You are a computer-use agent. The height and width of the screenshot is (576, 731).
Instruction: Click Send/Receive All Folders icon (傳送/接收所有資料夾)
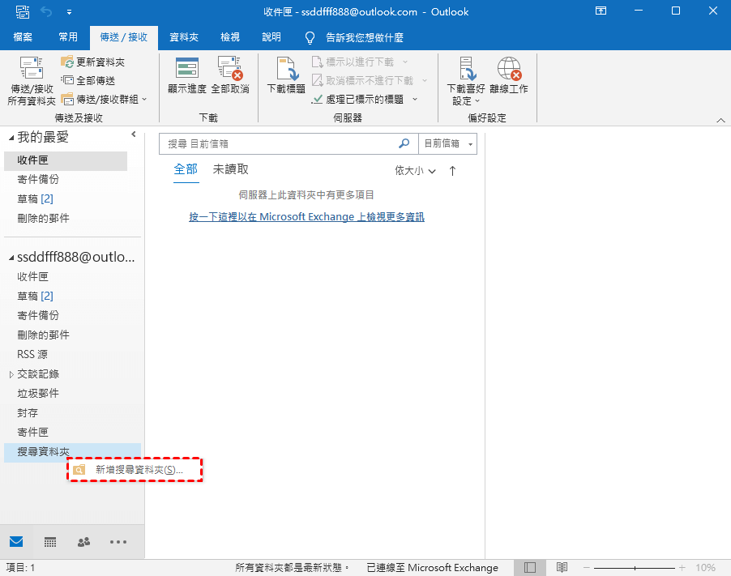tap(32, 80)
